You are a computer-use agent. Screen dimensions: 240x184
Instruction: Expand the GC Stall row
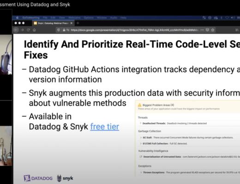(x=141, y=138)
